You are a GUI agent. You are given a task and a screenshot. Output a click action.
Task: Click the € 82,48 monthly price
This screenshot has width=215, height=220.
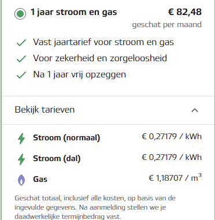(185, 12)
